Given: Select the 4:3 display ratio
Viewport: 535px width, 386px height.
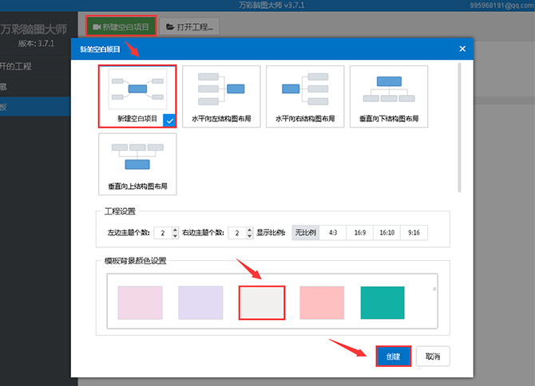Looking at the screenshot, I should click(x=333, y=233).
